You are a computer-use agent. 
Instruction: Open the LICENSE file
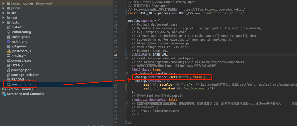[x=18, y=65]
